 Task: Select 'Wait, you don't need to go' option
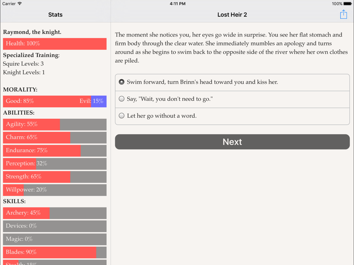(232, 99)
